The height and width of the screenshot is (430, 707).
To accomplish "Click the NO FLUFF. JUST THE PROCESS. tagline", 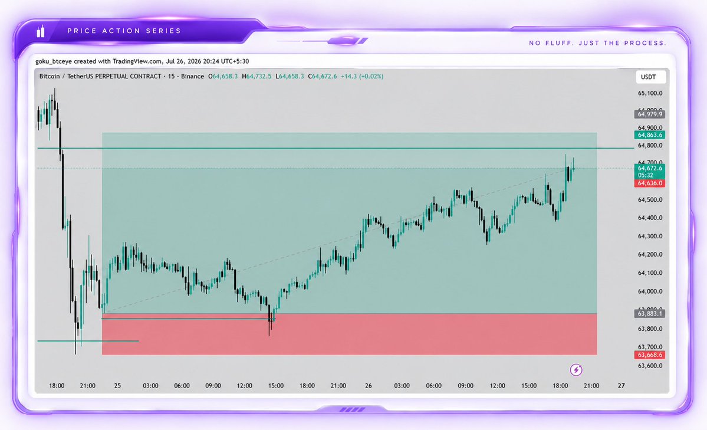I will pyautogui.click(x=597, y=43).
